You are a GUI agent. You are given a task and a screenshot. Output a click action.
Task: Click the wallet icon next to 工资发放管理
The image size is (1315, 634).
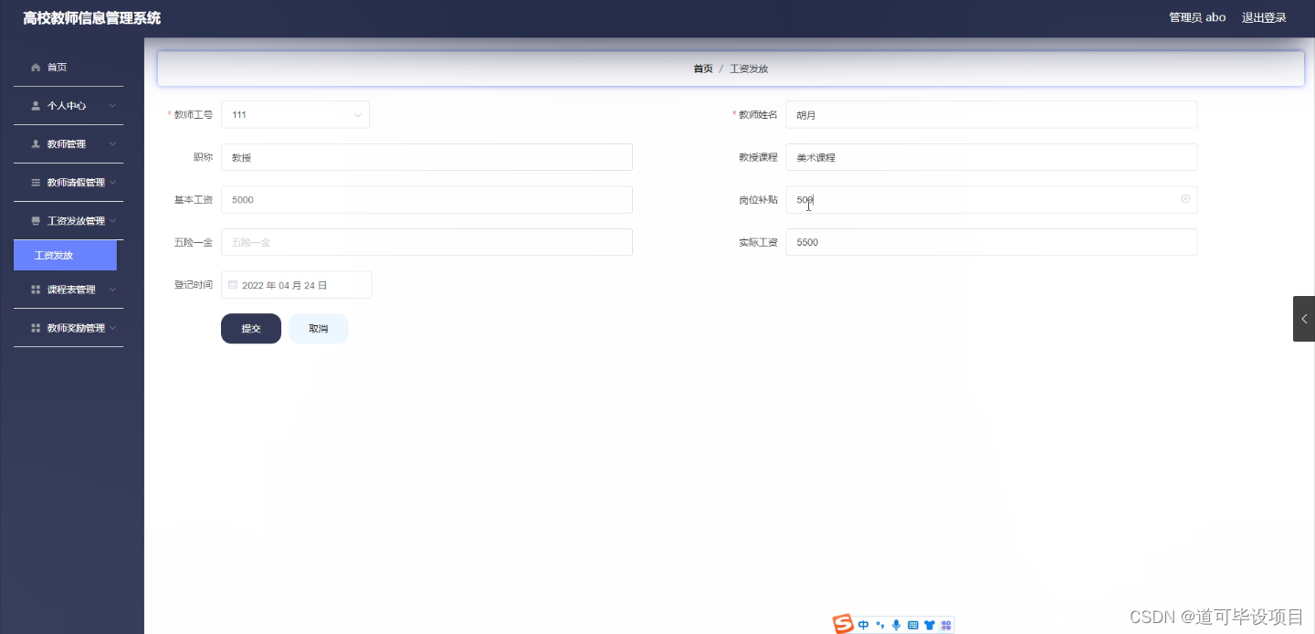pyautogui.click(x=35, y=220)
